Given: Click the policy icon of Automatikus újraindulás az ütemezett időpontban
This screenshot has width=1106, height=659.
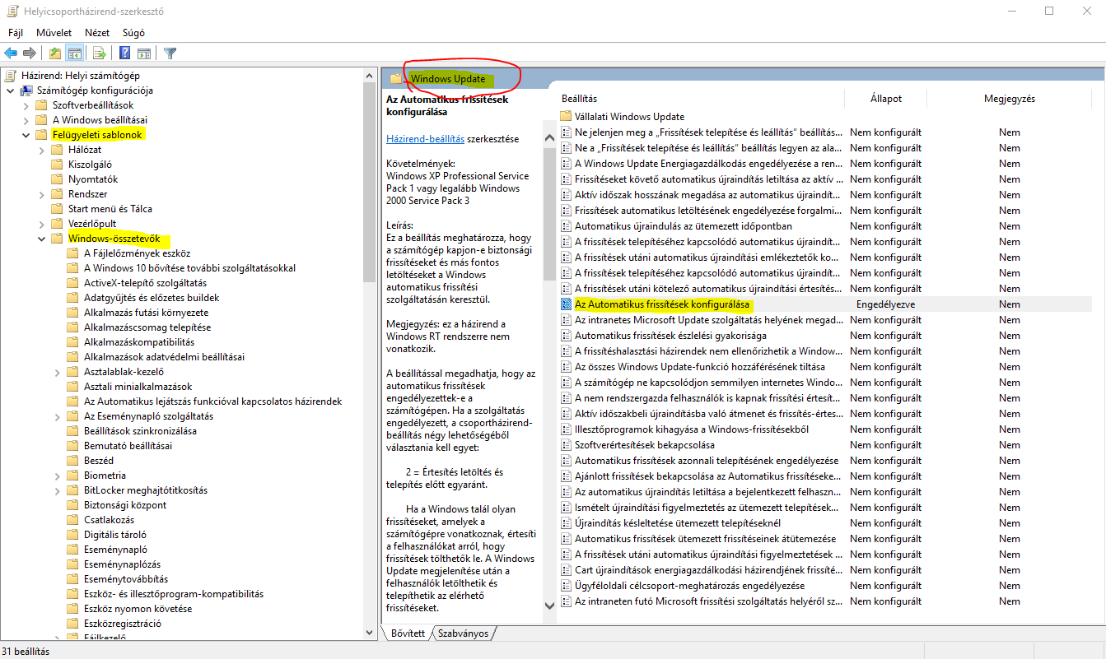Looking at the screenshot, I should tap(566, 226).
